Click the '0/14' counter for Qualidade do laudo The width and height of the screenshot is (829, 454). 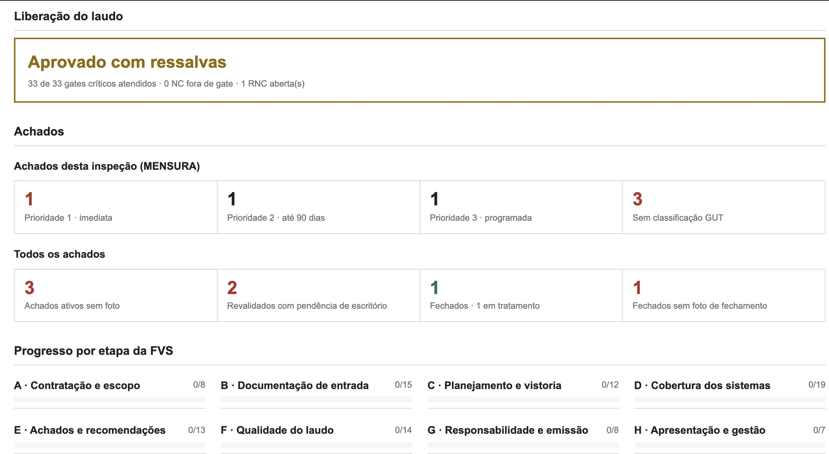coord(403,430)
